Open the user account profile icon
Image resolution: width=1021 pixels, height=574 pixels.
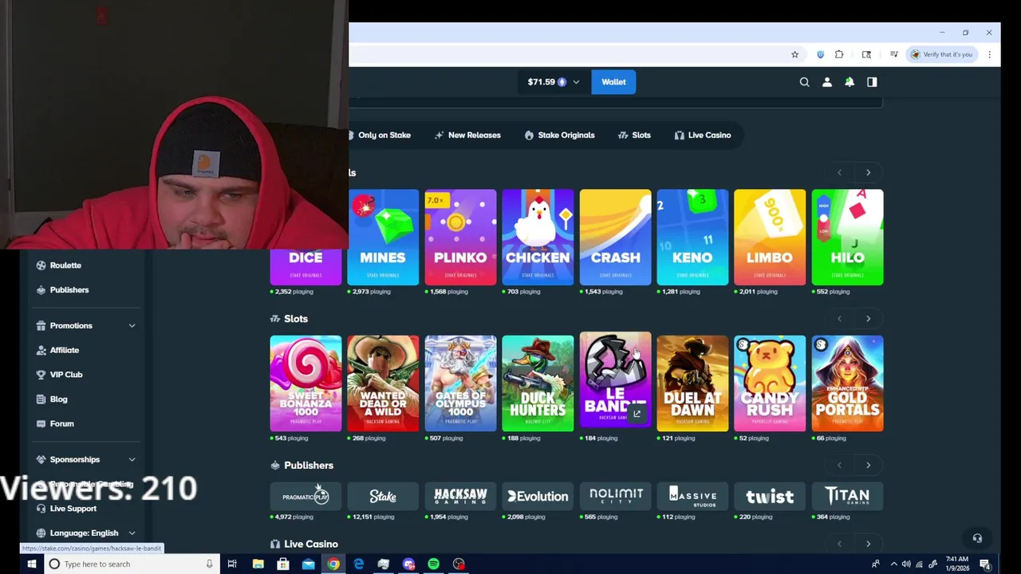[x=827, y=81]
